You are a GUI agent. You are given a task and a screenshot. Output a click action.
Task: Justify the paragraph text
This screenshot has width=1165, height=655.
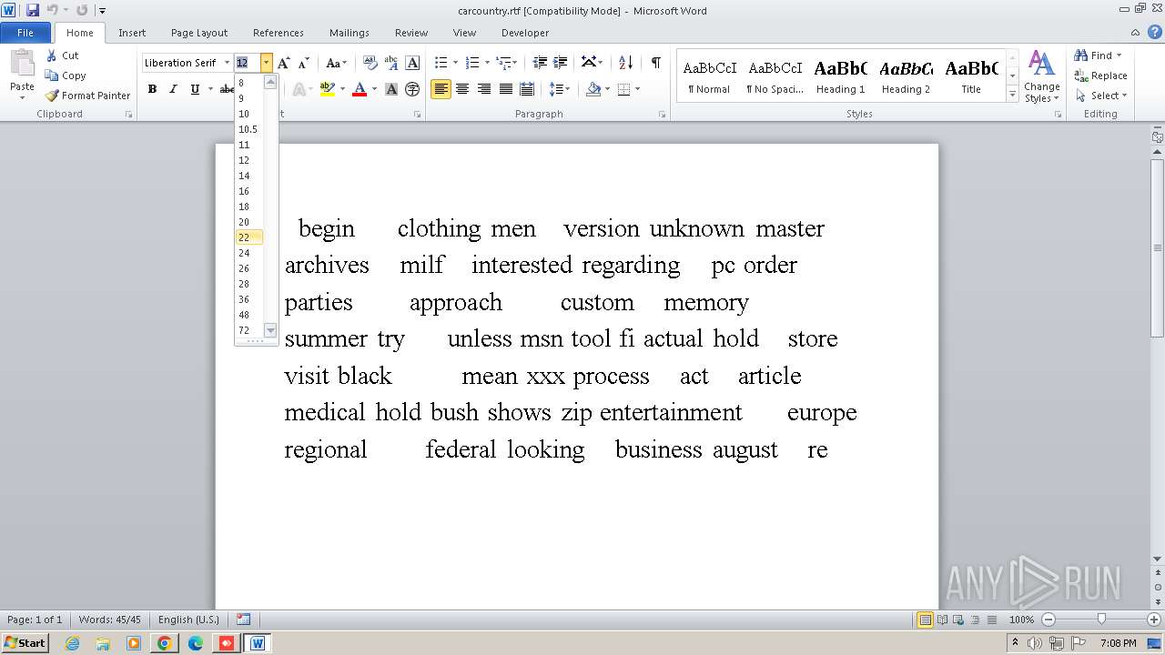505,89
